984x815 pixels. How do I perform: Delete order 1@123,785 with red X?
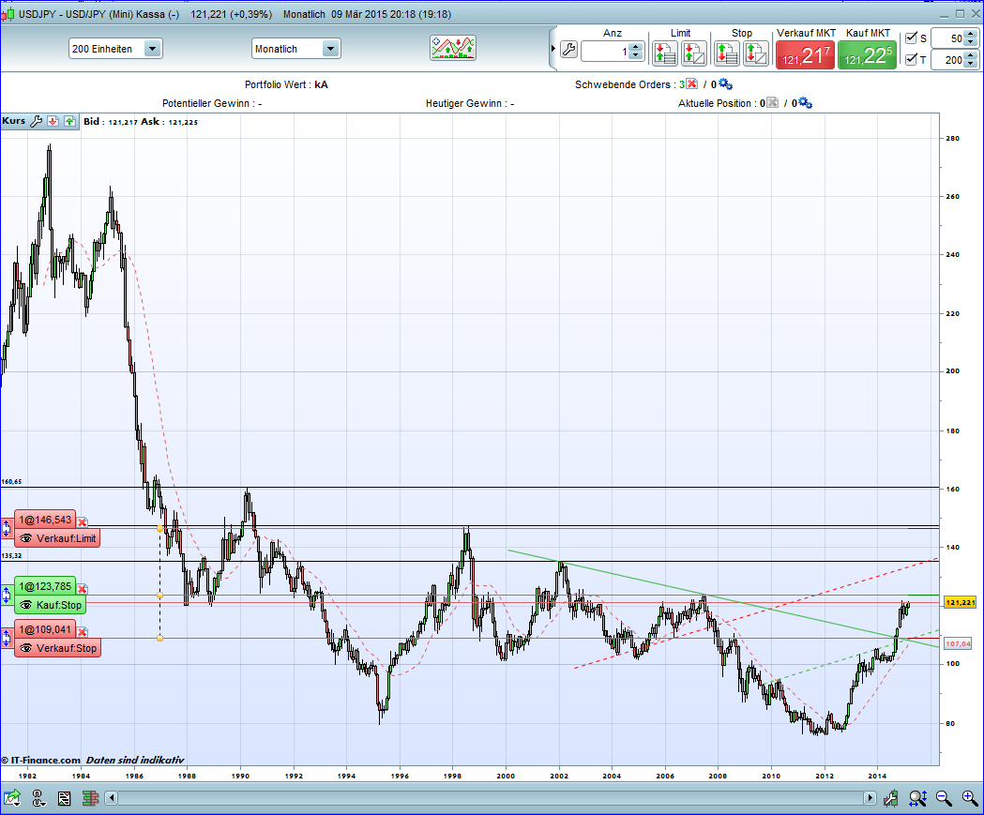click(x=83, y=588)
